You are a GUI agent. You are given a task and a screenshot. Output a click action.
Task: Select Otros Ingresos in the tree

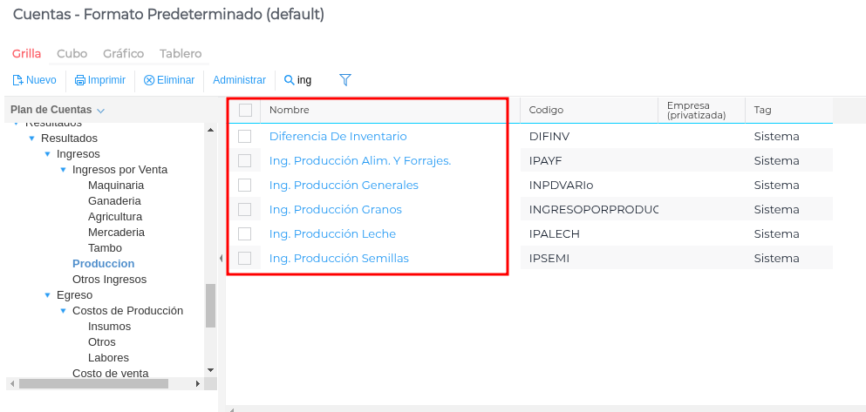(x=109, y=280)
